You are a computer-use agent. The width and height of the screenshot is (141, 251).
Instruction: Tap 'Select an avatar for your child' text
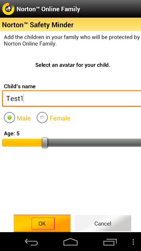click(x=73, y=65)
